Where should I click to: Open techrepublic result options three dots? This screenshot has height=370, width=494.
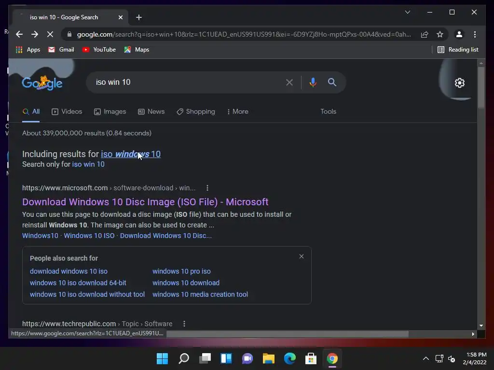pyautogui.click(x=184, y=324)
